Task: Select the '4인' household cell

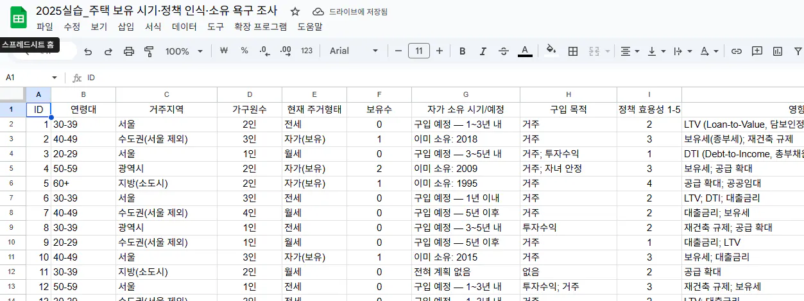Action: (x=250, y=212)
